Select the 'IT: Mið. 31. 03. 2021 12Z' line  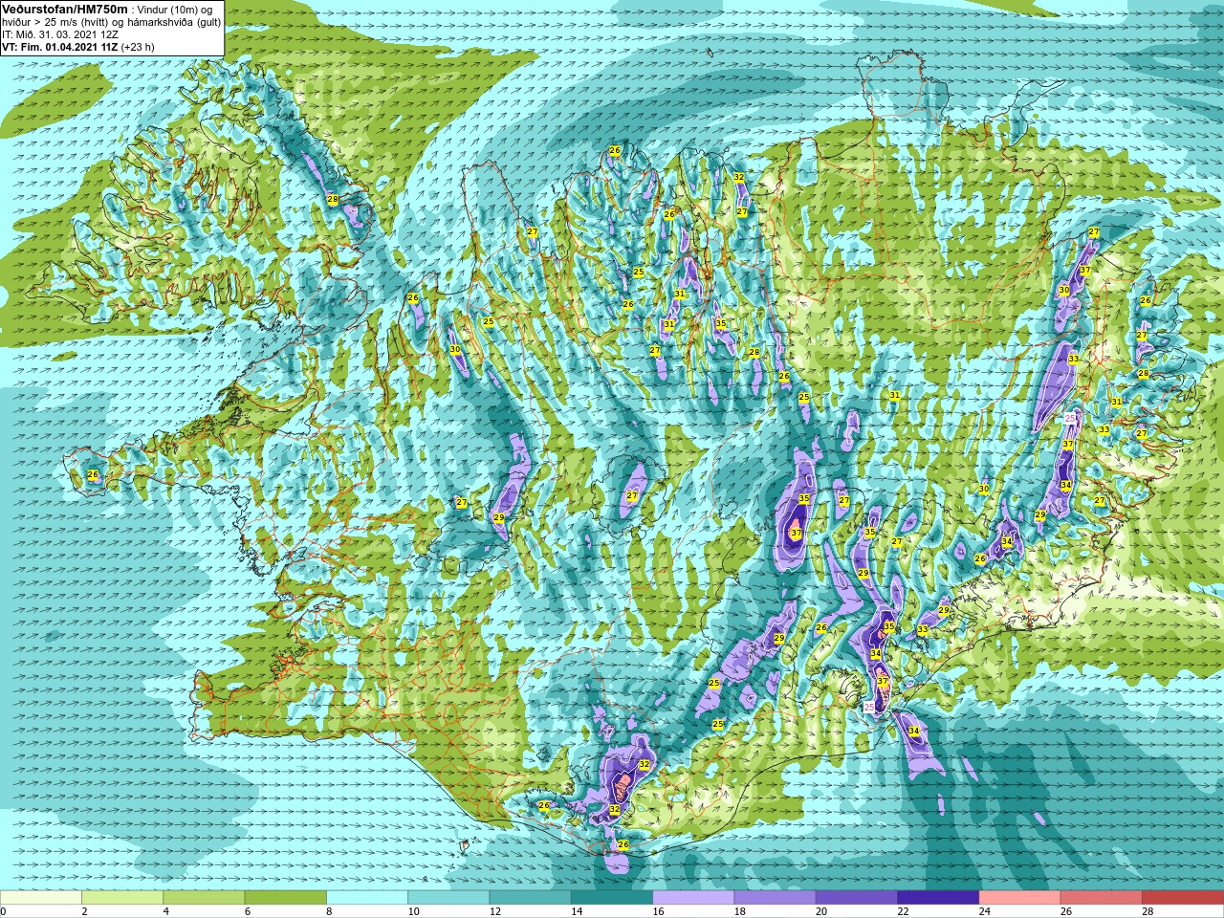(60, 33)
